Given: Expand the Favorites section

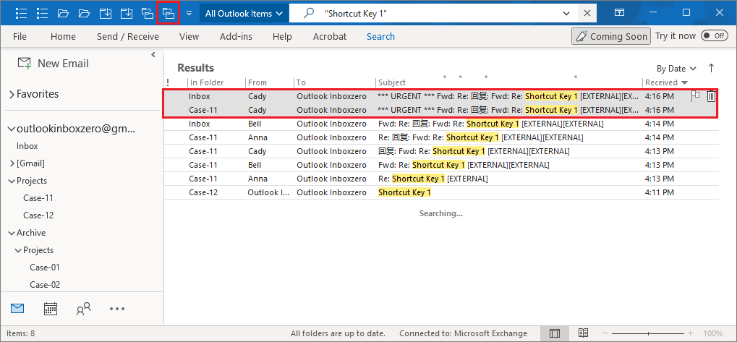Looking at the screenshot, I should pos(12,94).
